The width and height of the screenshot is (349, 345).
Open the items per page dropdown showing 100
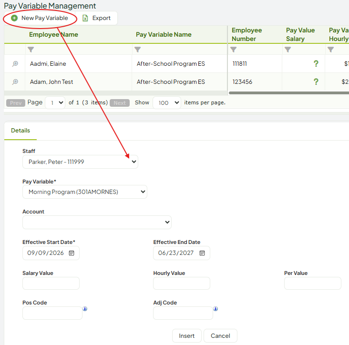(167, 103)
